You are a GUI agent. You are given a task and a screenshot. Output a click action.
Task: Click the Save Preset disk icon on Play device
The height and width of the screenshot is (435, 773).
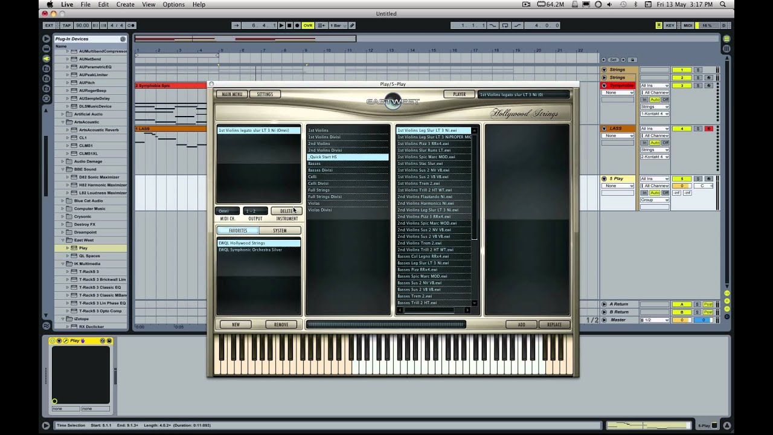[x=109, y=341]
